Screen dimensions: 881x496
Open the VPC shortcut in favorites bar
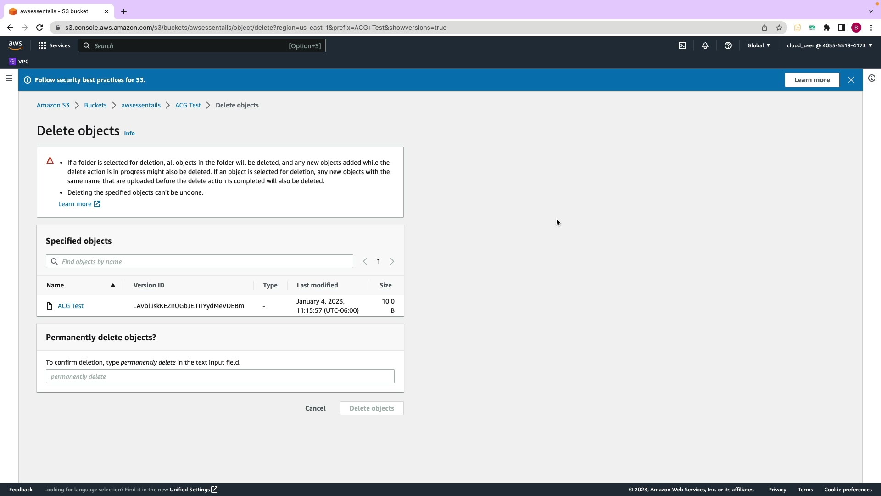19,62
